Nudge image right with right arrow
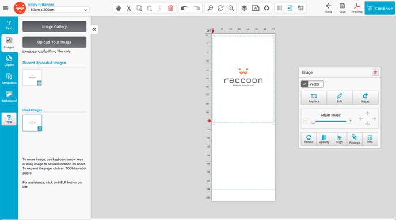Image resolution: width=396 pixels, height=220 pixels. coord(374,118)
